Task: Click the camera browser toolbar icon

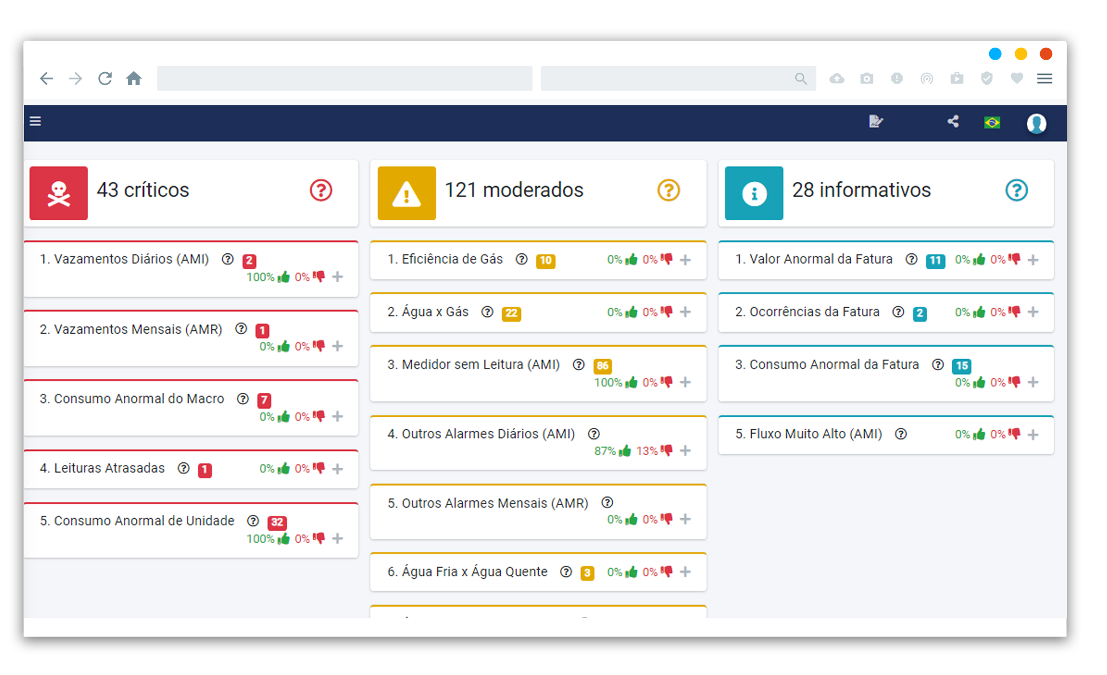Action: (866, 79)
